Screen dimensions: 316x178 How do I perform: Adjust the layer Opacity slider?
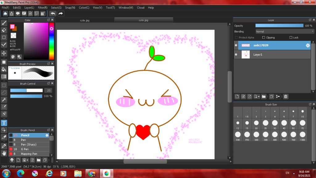(x=279, y=26)
